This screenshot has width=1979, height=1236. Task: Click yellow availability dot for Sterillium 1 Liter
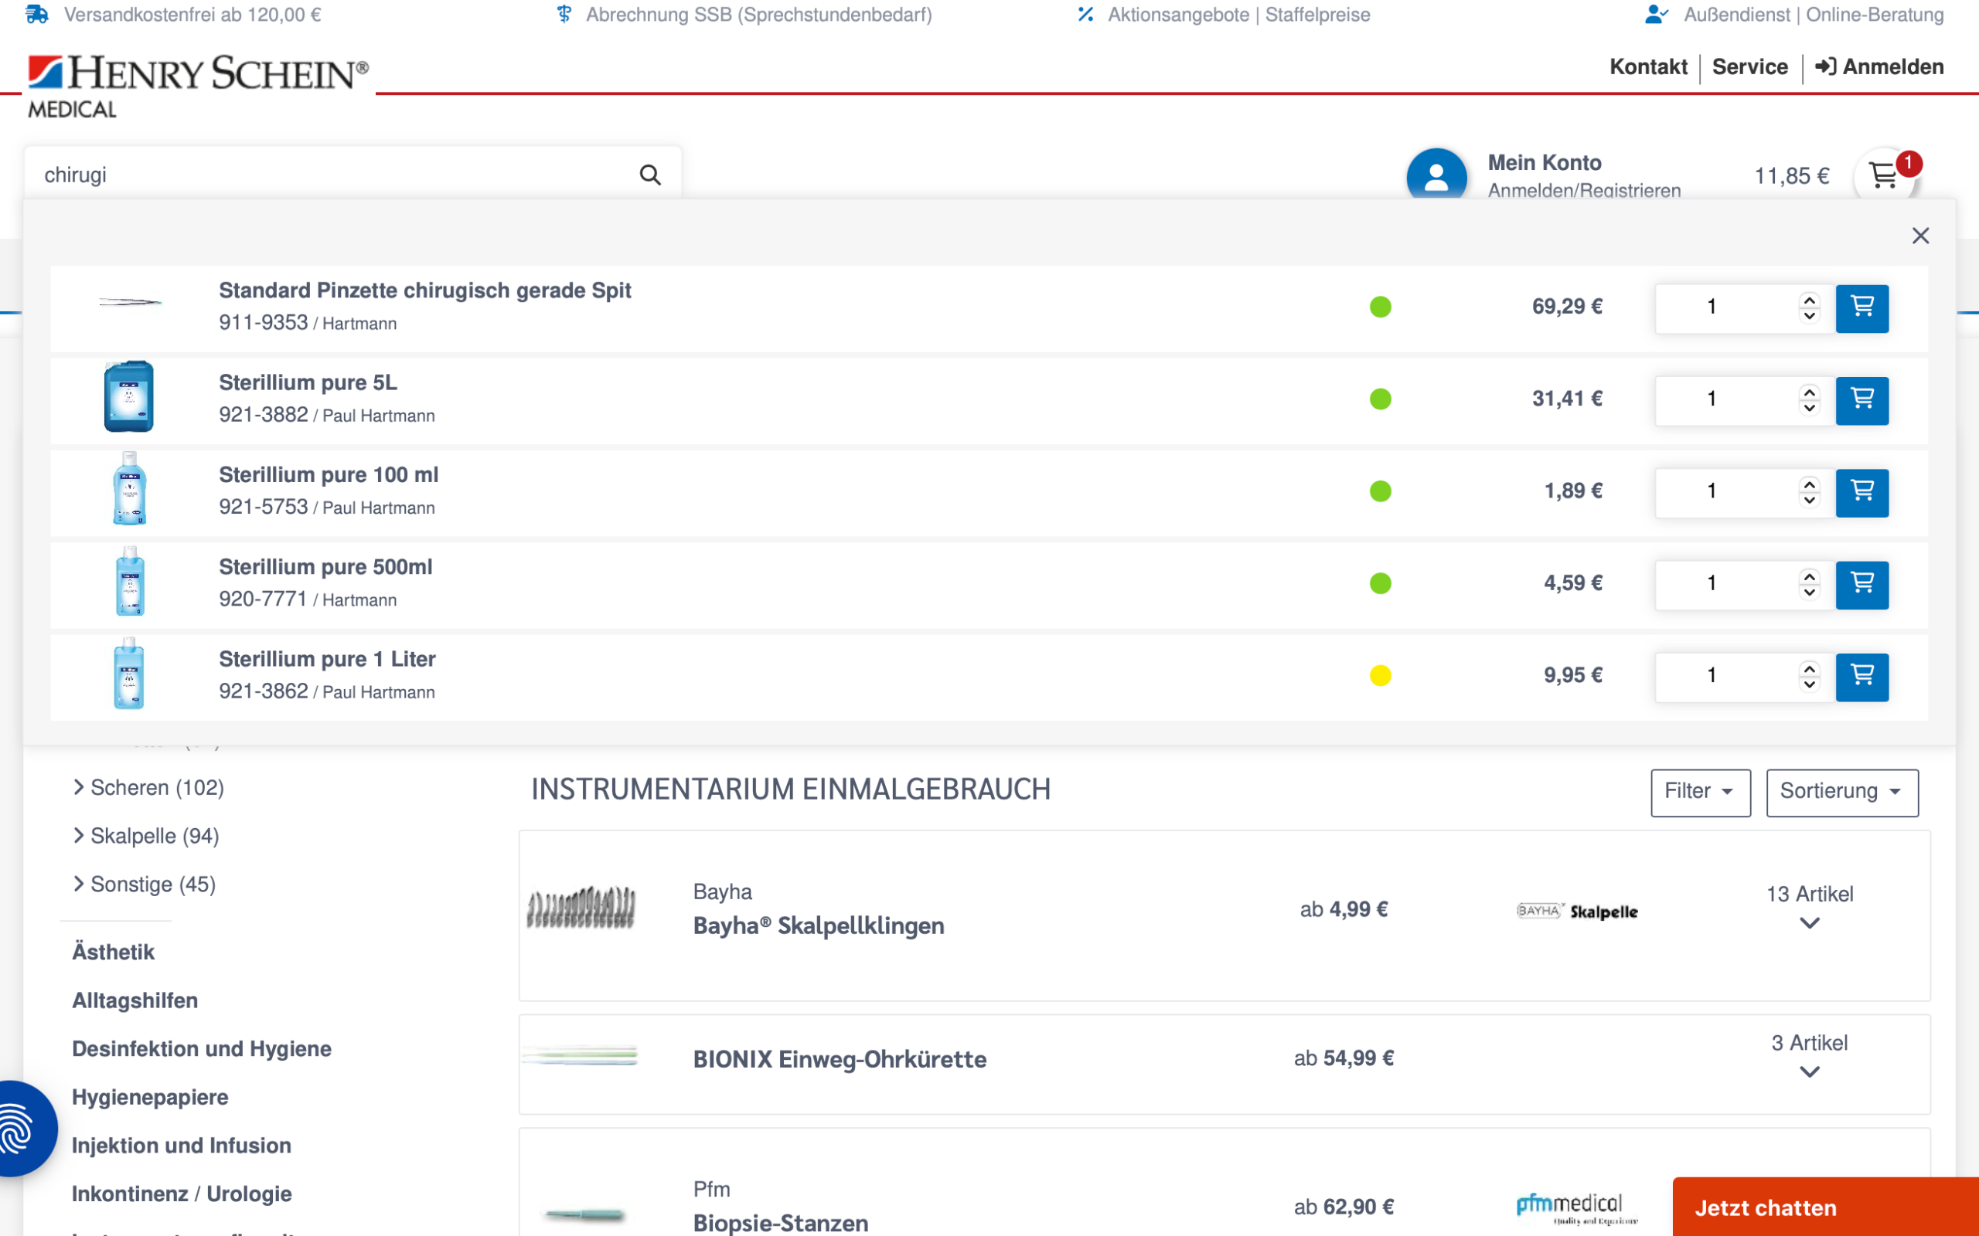pyautogui.click(x=1381, y=676)
